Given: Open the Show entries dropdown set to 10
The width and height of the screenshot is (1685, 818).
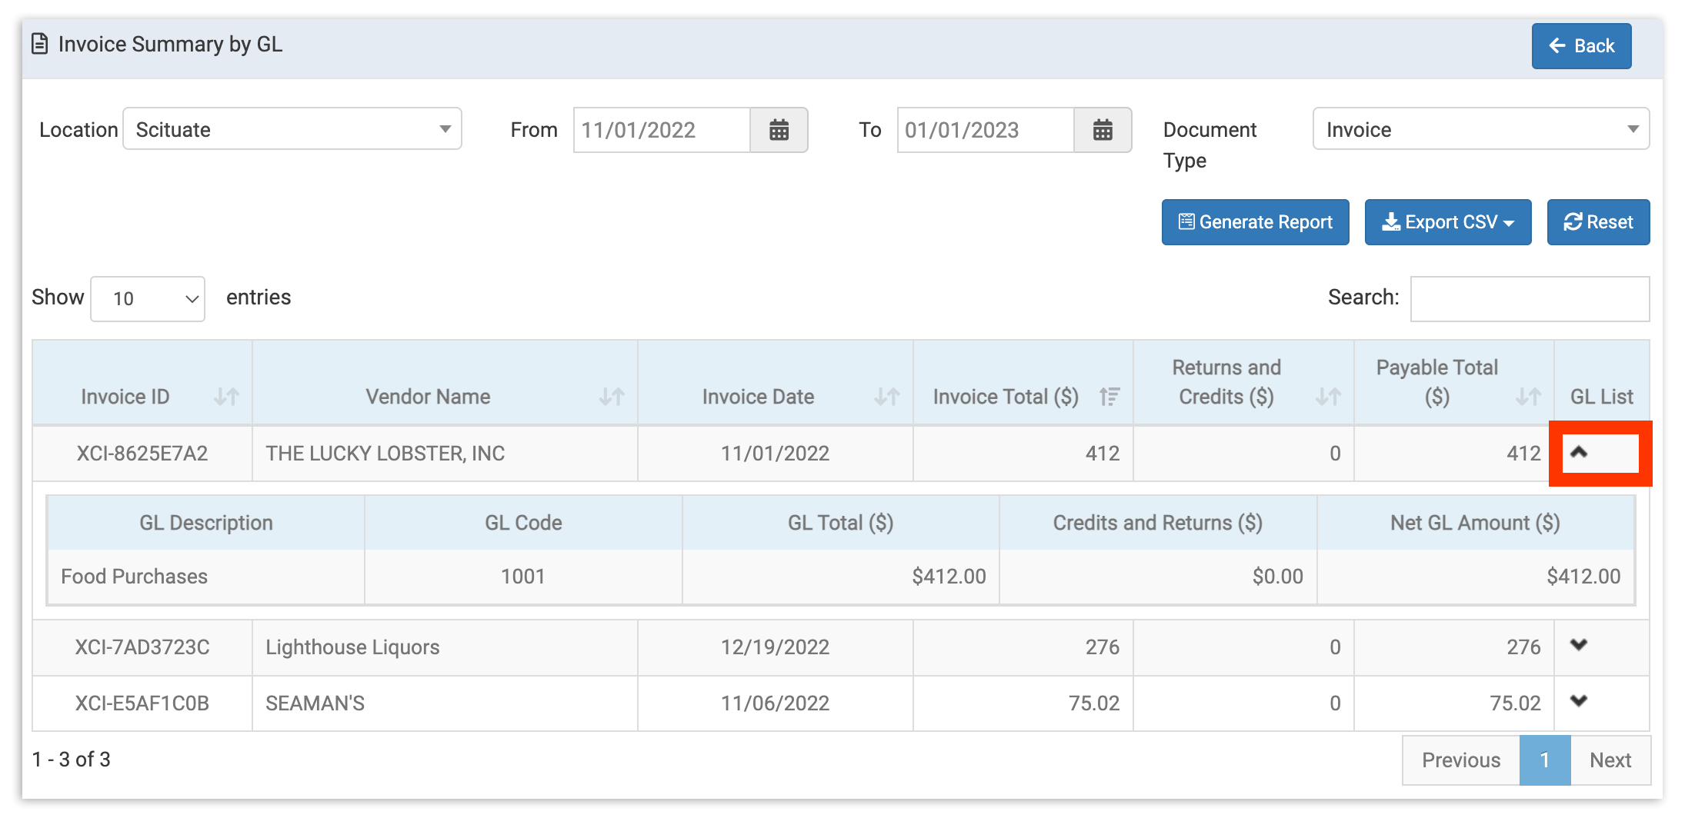Looking at the screenshot, I should 147,298.
